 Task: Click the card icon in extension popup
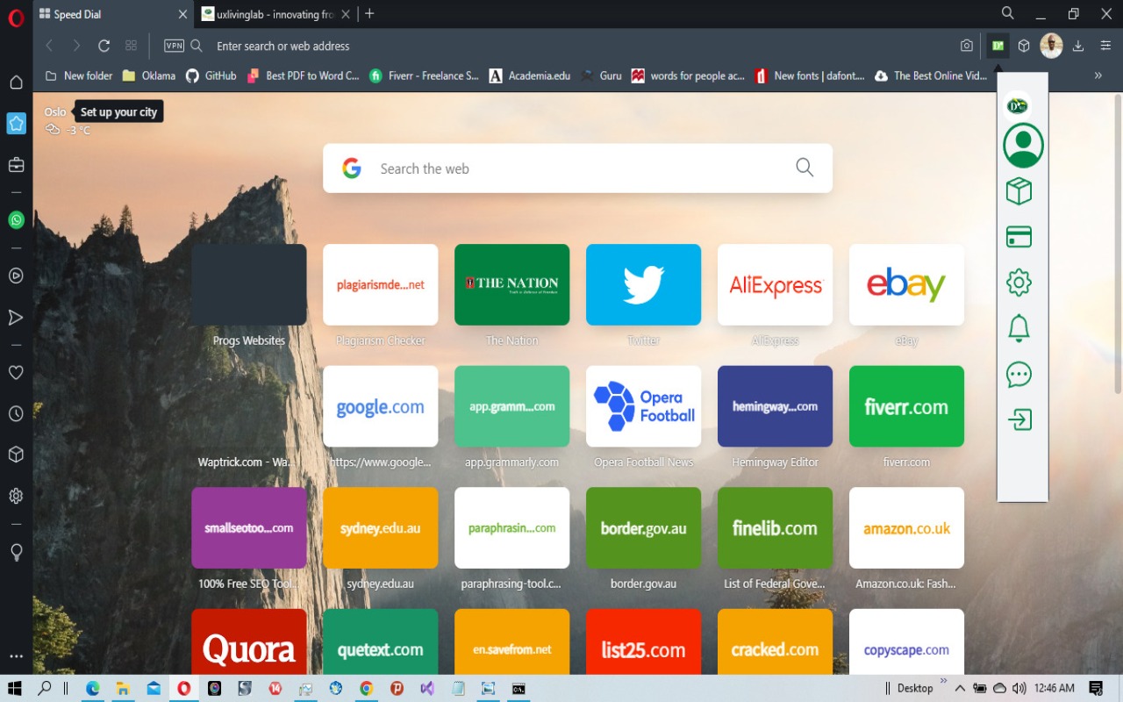[x=1019, y=237]
